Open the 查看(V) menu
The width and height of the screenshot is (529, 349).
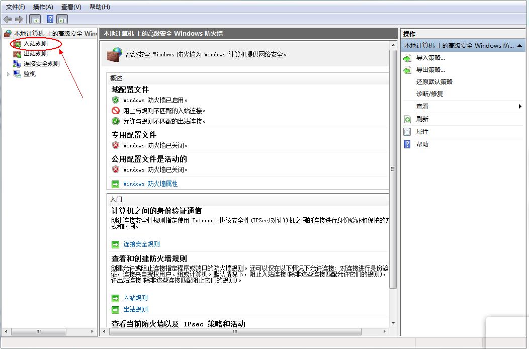point(71,7)
